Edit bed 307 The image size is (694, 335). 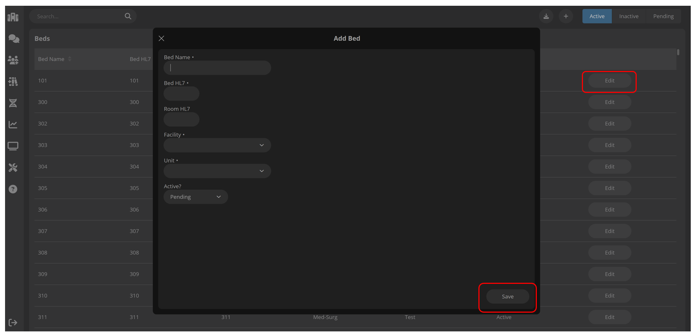point(610,231)
